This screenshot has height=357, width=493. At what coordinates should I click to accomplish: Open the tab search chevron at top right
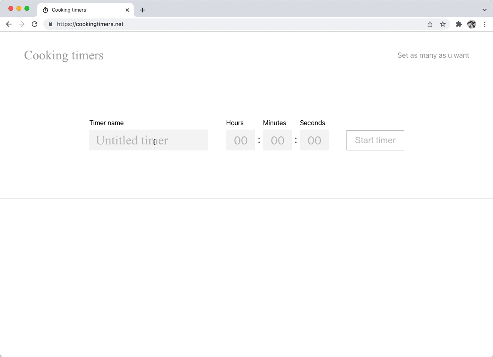coord(485,10)
